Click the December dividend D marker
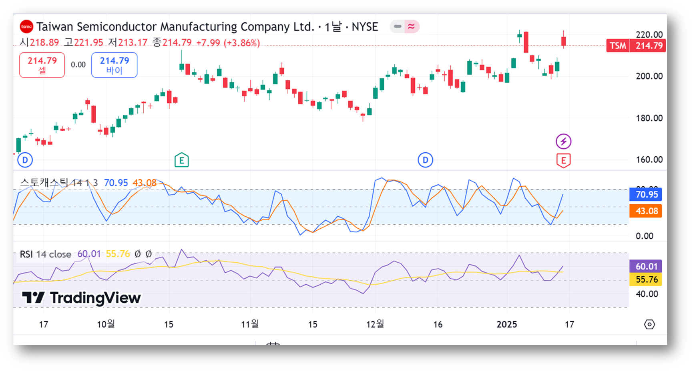693x371 pixels. pyautogui.click(x=425, y=160)
